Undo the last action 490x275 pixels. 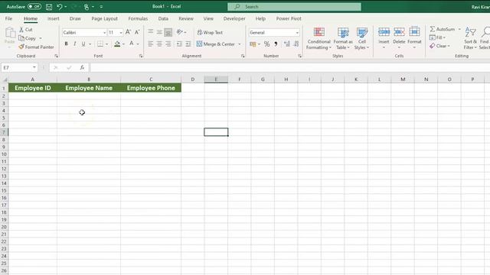pyautogui.click(x=60, y=7)
